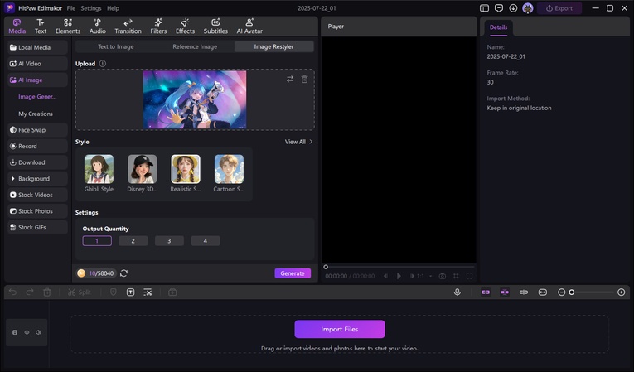The image size is (634, 372).
Task: Click the player progress bar handle
Action: coord(326,267)
